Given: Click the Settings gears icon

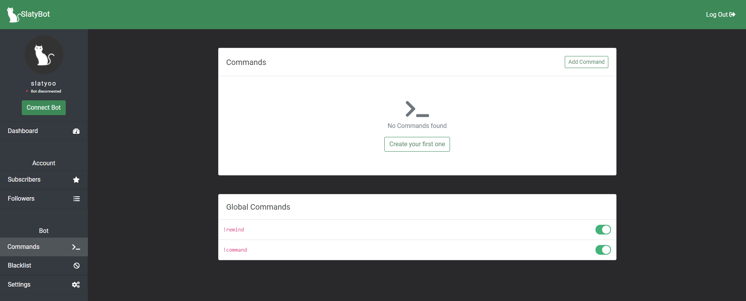Looking at the screenshot, I should (x=76, y=285).
